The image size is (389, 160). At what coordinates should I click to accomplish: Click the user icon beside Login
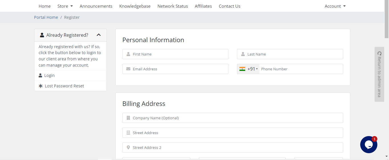point(40,75)
